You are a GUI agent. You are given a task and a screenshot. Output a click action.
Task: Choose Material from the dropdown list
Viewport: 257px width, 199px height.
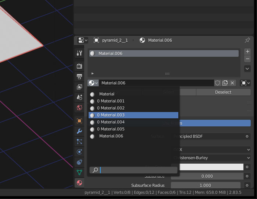point(133,94)
